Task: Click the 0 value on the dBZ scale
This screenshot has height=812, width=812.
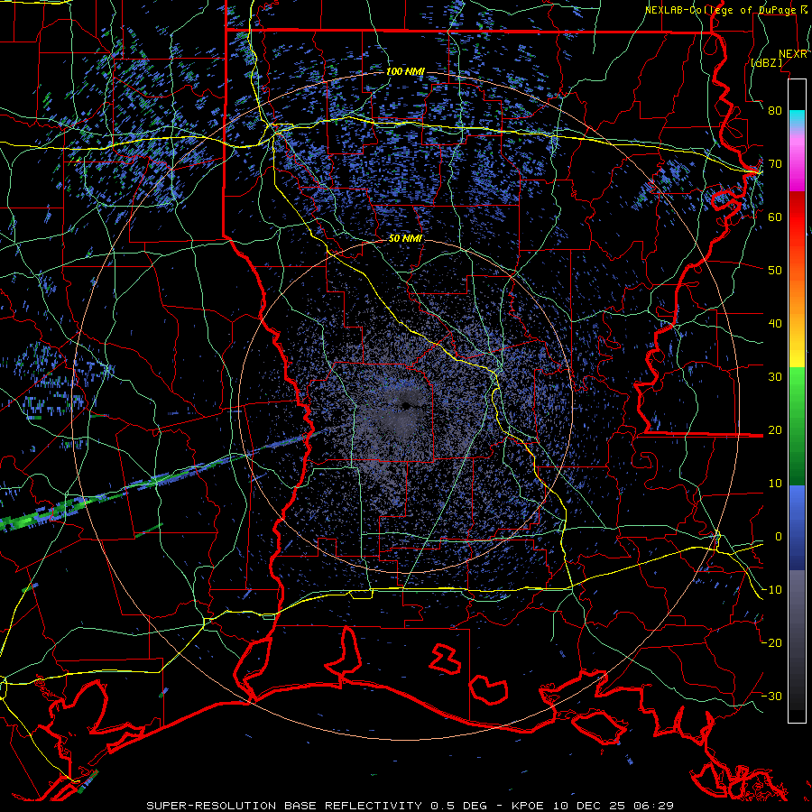Action: tap(778, 537)
